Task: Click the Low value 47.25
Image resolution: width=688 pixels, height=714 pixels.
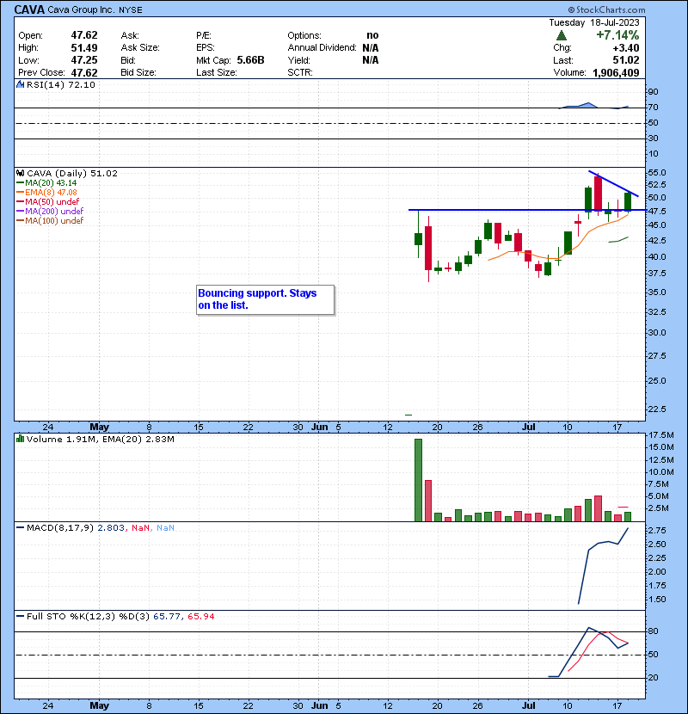Action: point(84,59)
